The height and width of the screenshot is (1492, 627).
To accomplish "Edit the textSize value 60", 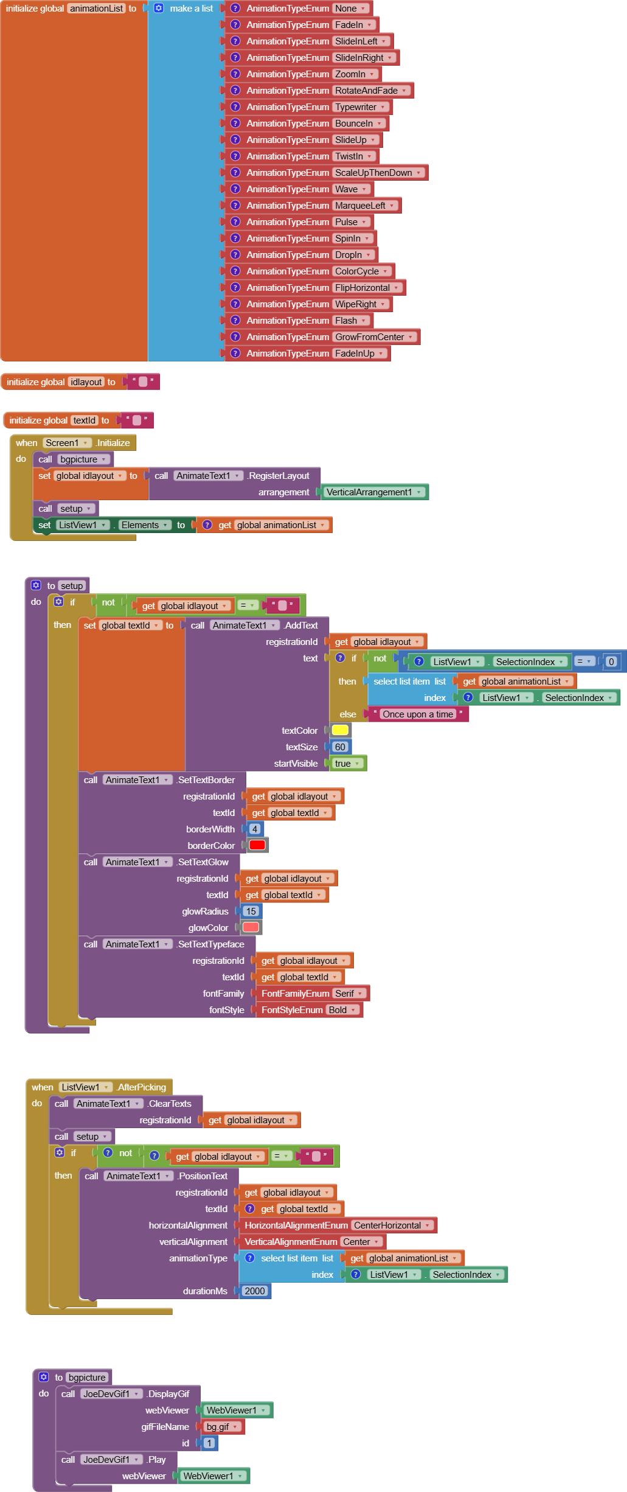I will click(340, 747).
